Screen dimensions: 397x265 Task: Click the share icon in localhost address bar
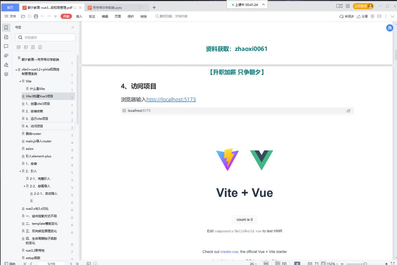click(348, 110)
